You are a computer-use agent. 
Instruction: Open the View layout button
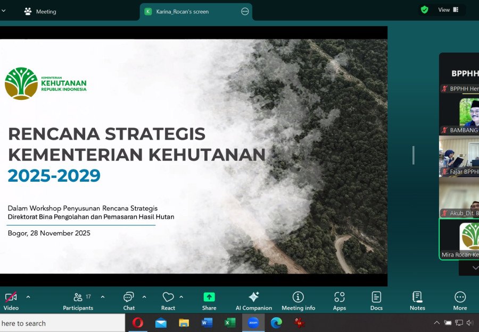(448, 10)
